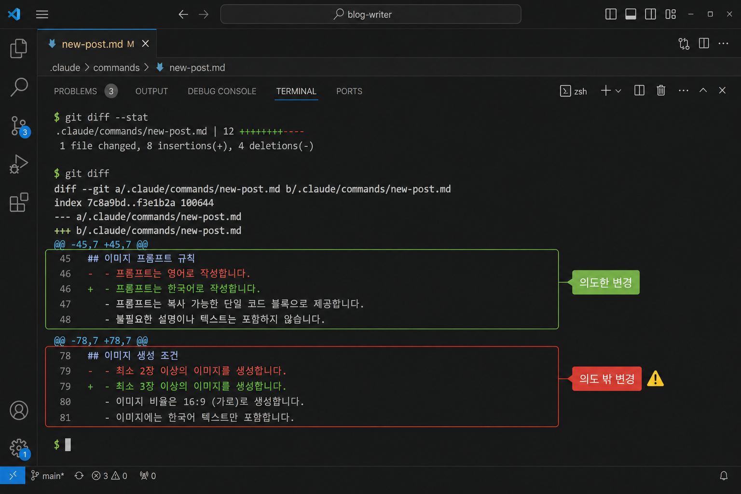Image resolution: width=741 pixels, height=494 pixels.
Task: Toggle the primary side bar layout icon
Action: tap(611, 14)
